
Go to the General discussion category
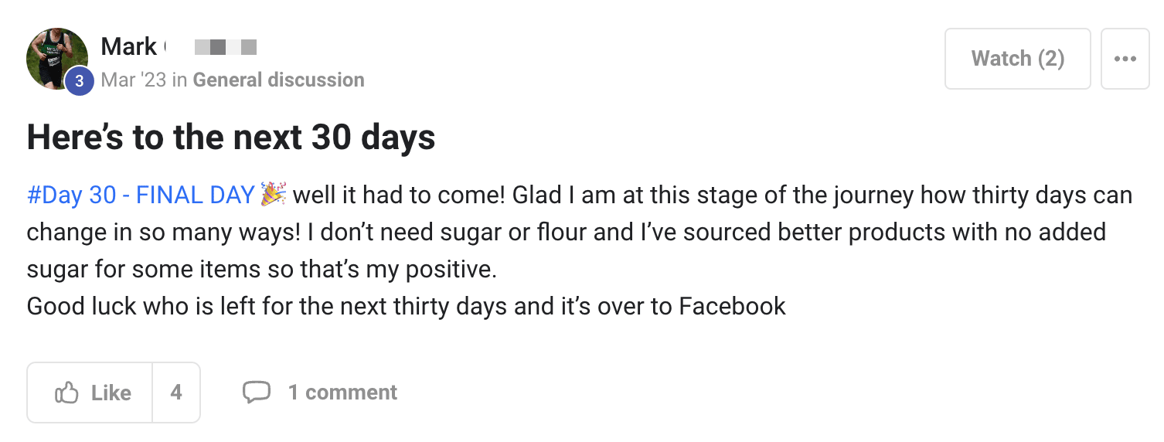pyautogui.click(x=278, y=80)
